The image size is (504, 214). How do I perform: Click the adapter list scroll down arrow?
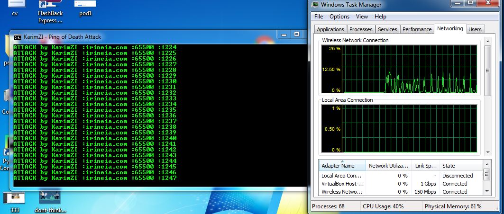pyautogui.click(x=486, y=191)
